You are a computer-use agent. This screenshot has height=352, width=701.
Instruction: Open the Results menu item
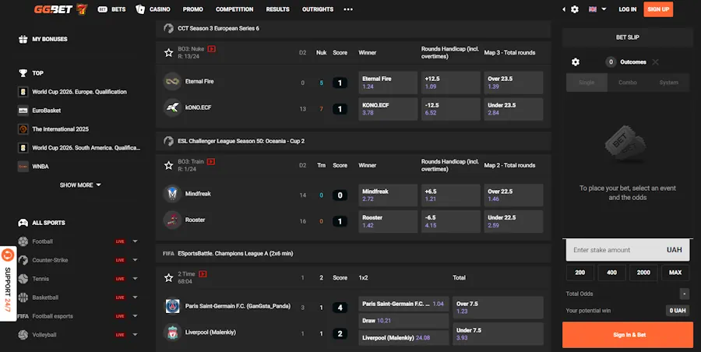(x=277, y=9)
